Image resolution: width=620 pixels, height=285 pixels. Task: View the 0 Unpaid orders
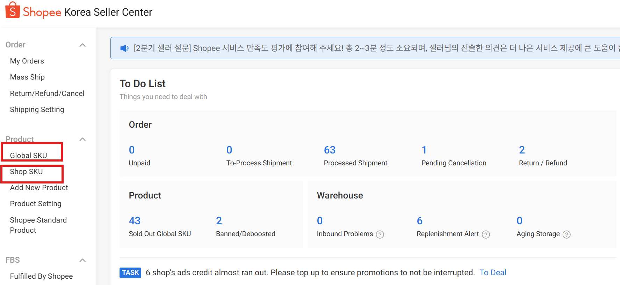point(139,156)
